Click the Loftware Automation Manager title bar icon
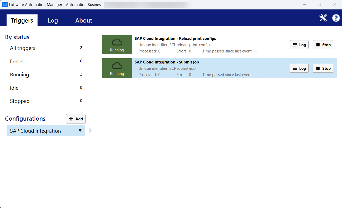Viewport: 342px width, 208px height. click(4, 4)
